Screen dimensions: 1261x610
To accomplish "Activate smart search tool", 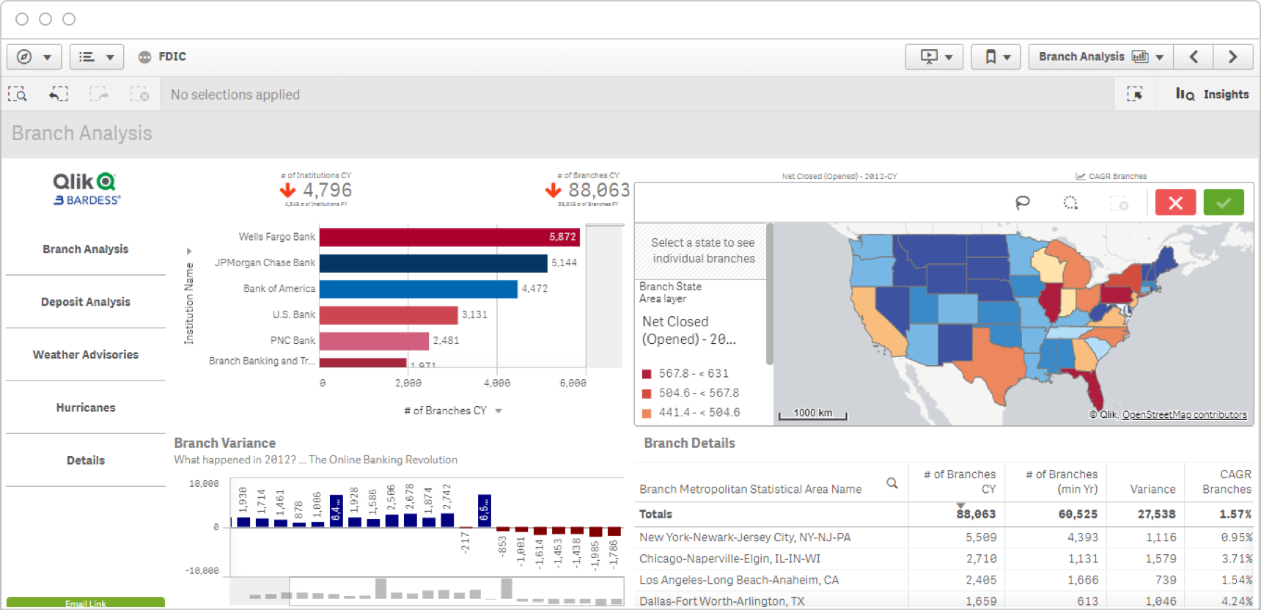I will point(18,94).
